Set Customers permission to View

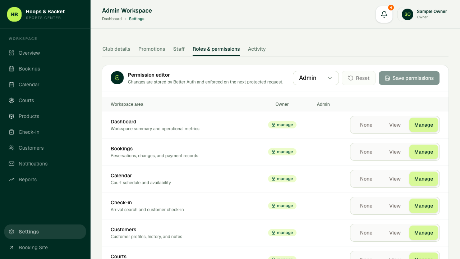pyautogui.click(x=395, y=233)
